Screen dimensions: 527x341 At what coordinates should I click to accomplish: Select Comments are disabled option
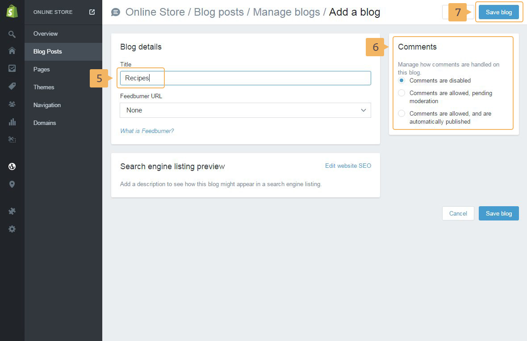pyautogui.click(x=402, y=81)
